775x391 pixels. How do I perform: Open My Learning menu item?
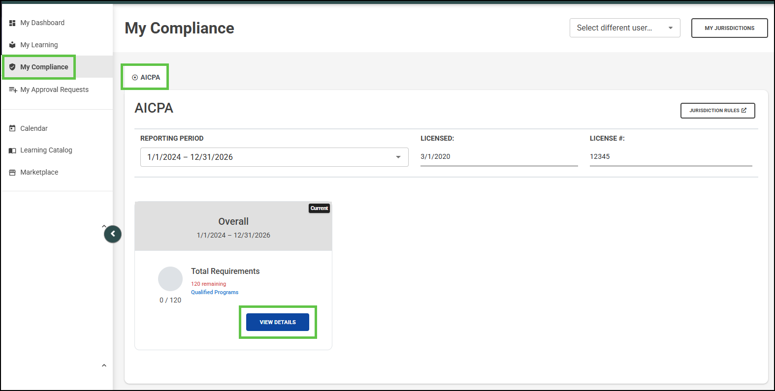point(39,45)
